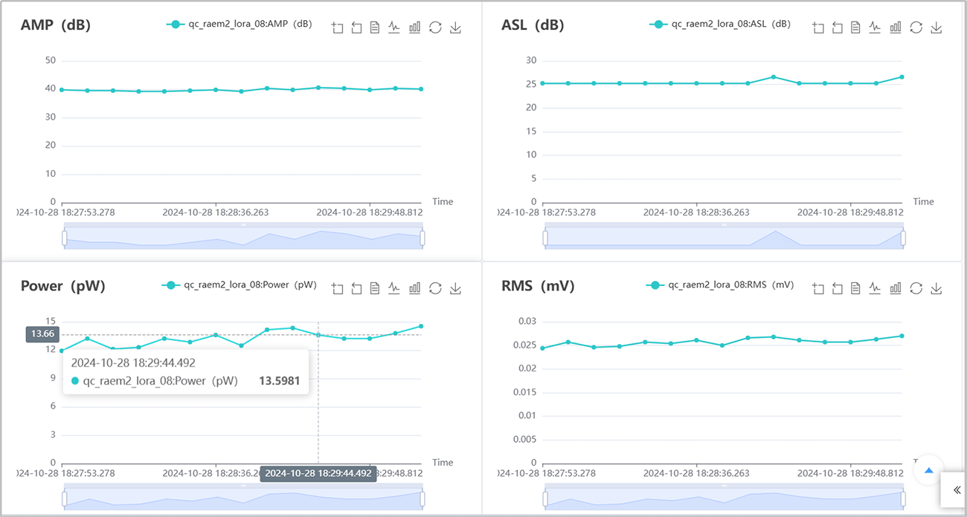Restore the AMP chart to default
This screenshot has width=967, height=517.
point(435,27)
